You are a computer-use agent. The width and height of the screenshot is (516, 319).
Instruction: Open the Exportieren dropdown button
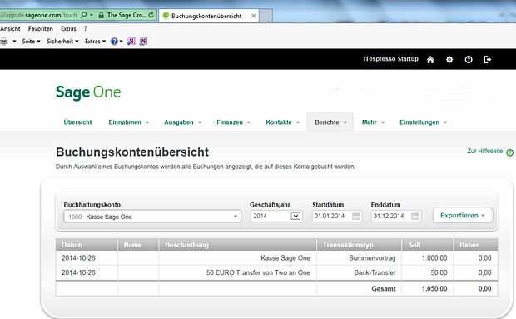(463, 215)
